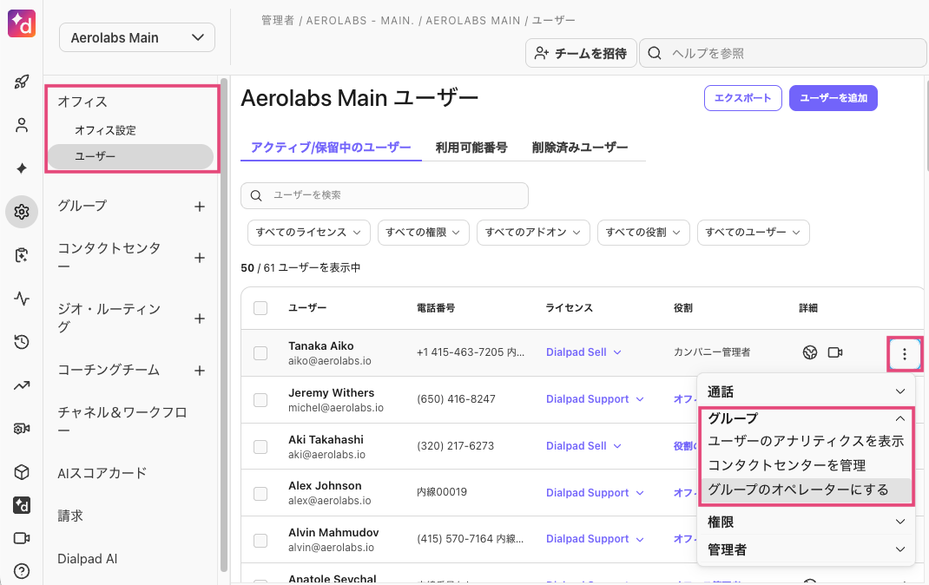Open AIスコアカード in sidebar
929x585 pixels.
click(102, 473)
